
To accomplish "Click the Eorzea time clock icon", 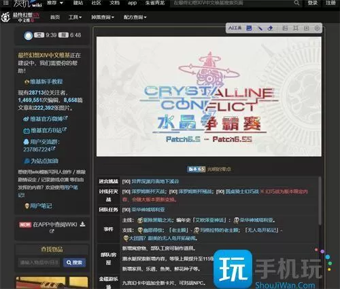I will (x=29, y=35).
